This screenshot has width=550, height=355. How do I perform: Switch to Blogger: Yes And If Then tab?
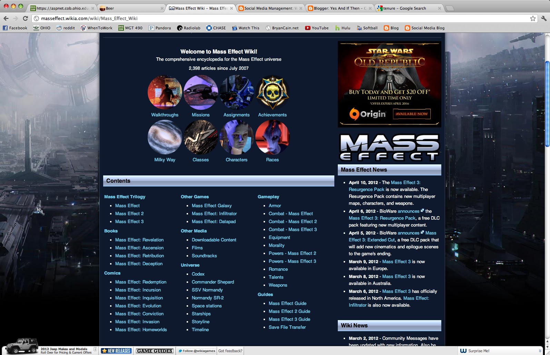(340, 8)
